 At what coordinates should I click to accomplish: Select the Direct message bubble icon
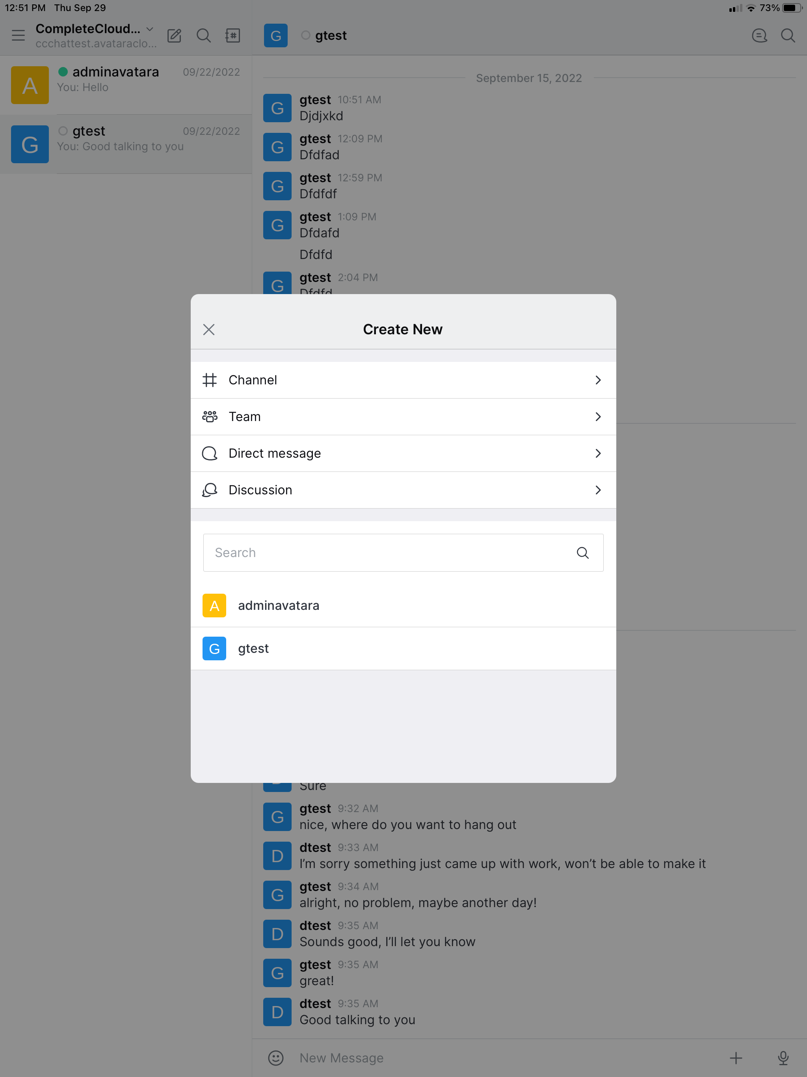coord(210,453)
